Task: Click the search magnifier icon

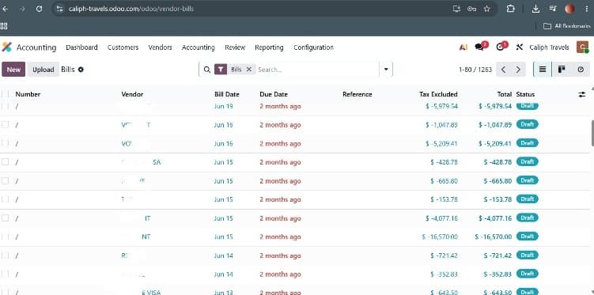Action: point(207,70)
